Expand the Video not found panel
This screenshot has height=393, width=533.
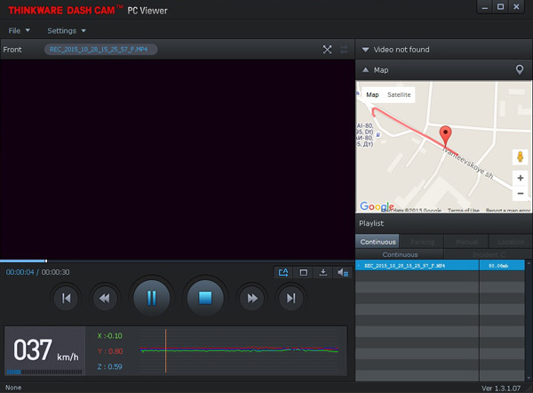(x=365, y=50)
